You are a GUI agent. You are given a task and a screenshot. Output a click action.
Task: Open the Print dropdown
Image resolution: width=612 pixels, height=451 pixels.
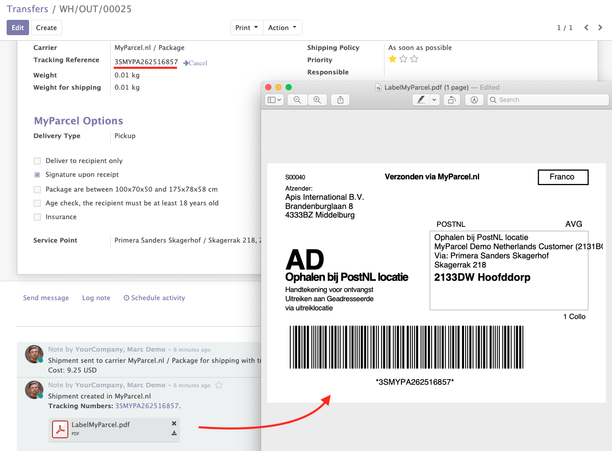coord(247,28)
